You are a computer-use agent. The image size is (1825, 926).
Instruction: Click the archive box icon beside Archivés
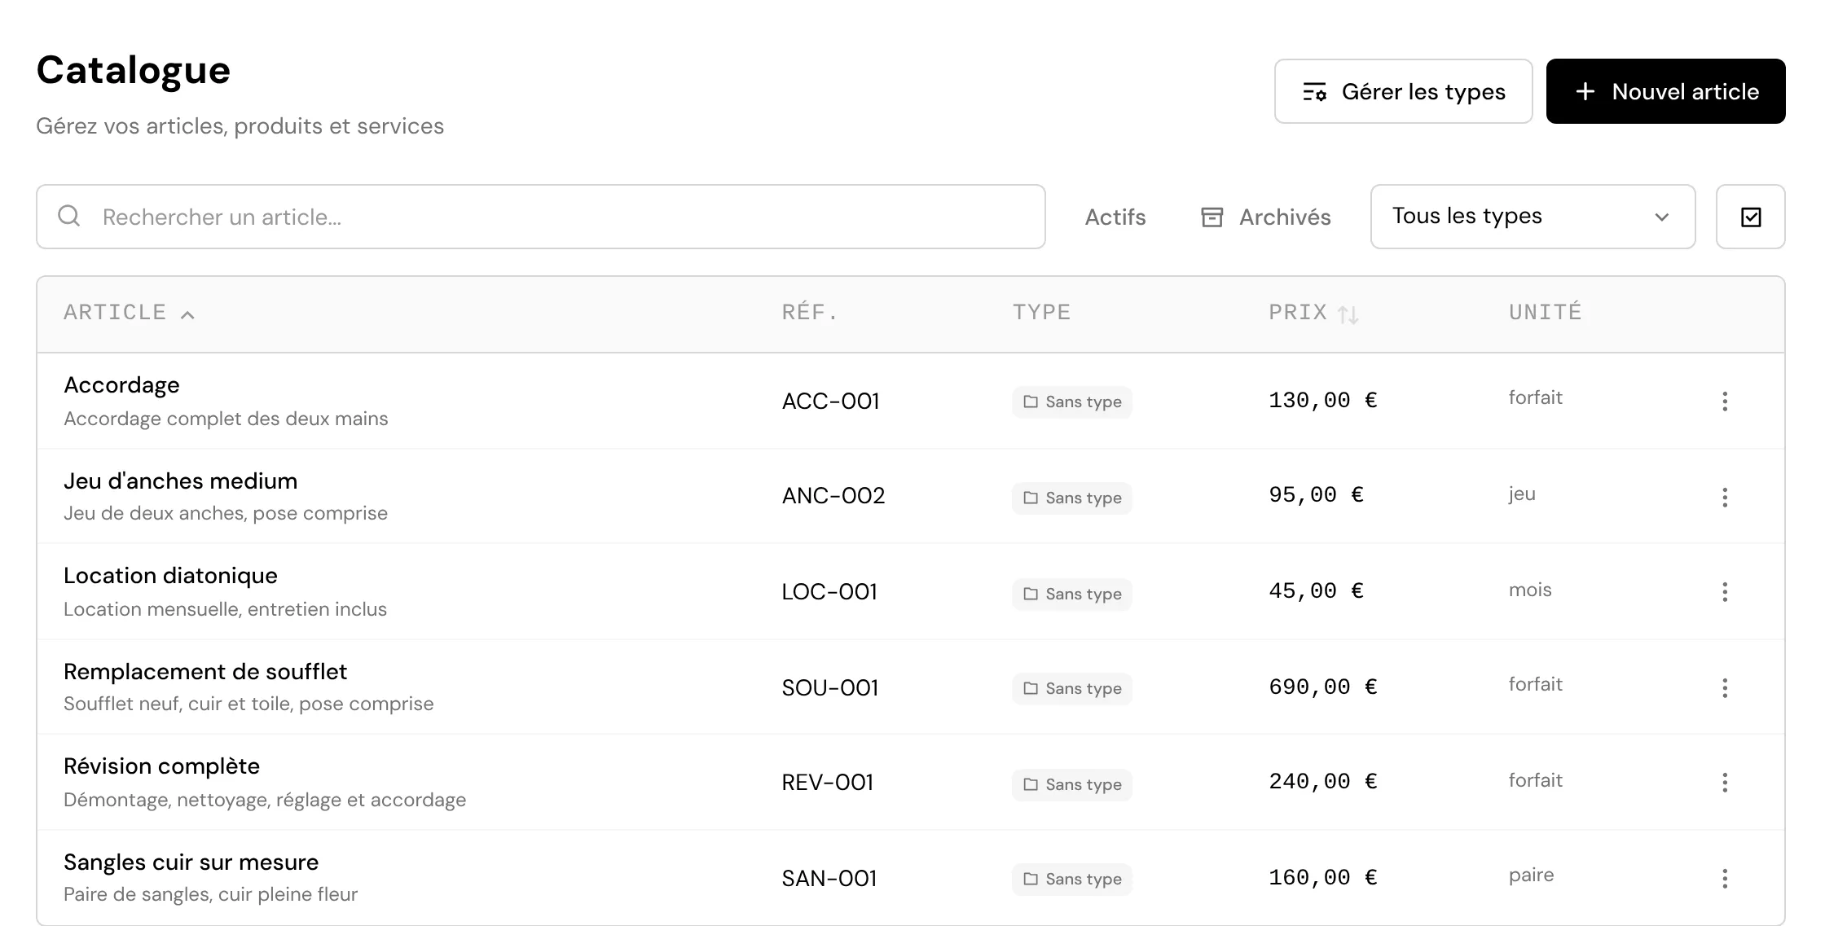coord(1212,217)
